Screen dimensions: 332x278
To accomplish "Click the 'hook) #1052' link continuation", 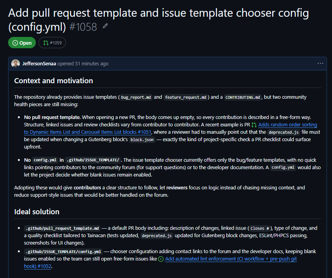I will (x=38, y=266).
